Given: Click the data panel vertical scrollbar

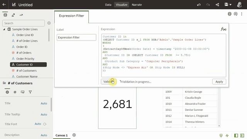Looking at the screenshot, I should pos(49,35).
